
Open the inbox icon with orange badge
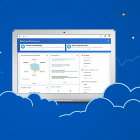pos(105,36)
